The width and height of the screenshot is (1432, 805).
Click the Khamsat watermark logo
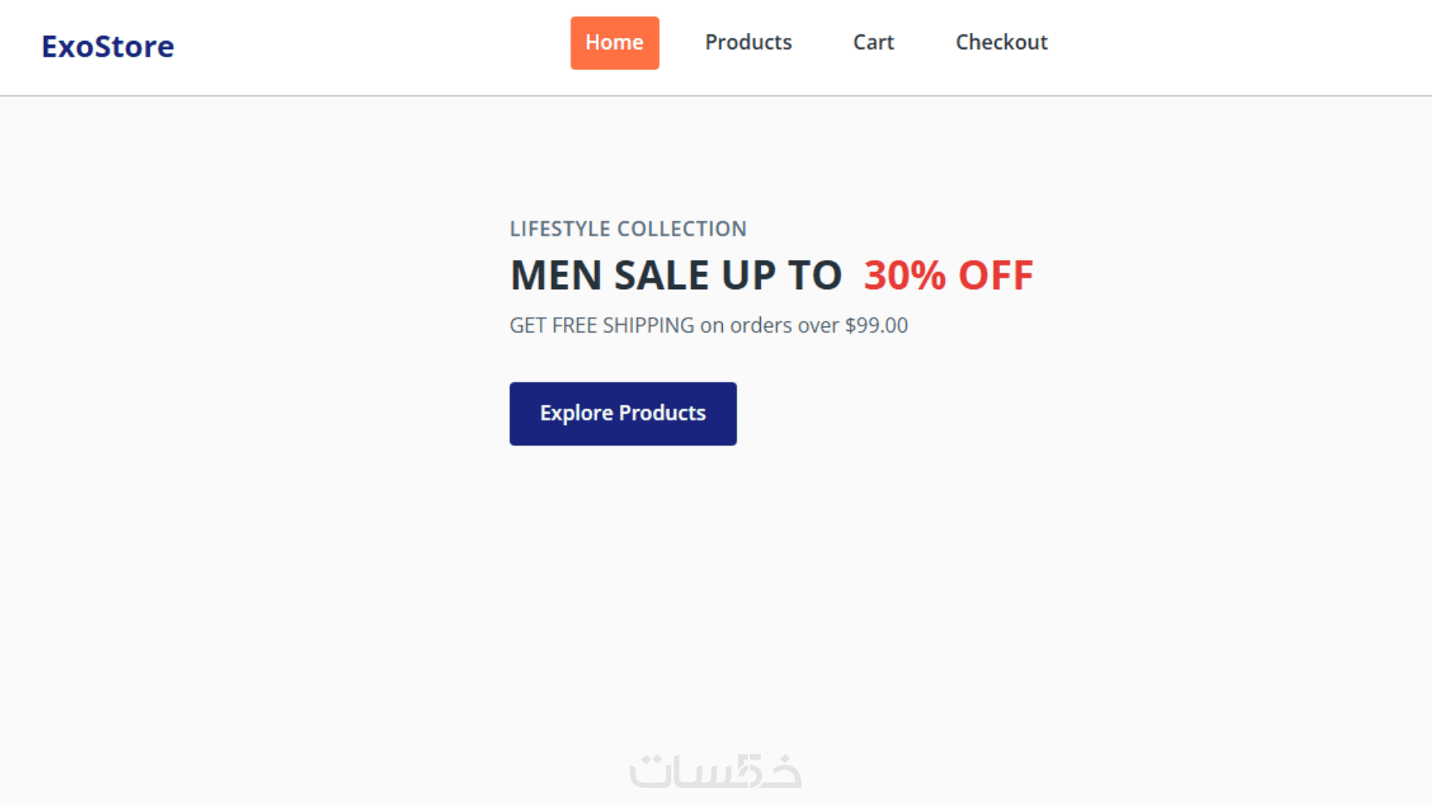[715, 771]
